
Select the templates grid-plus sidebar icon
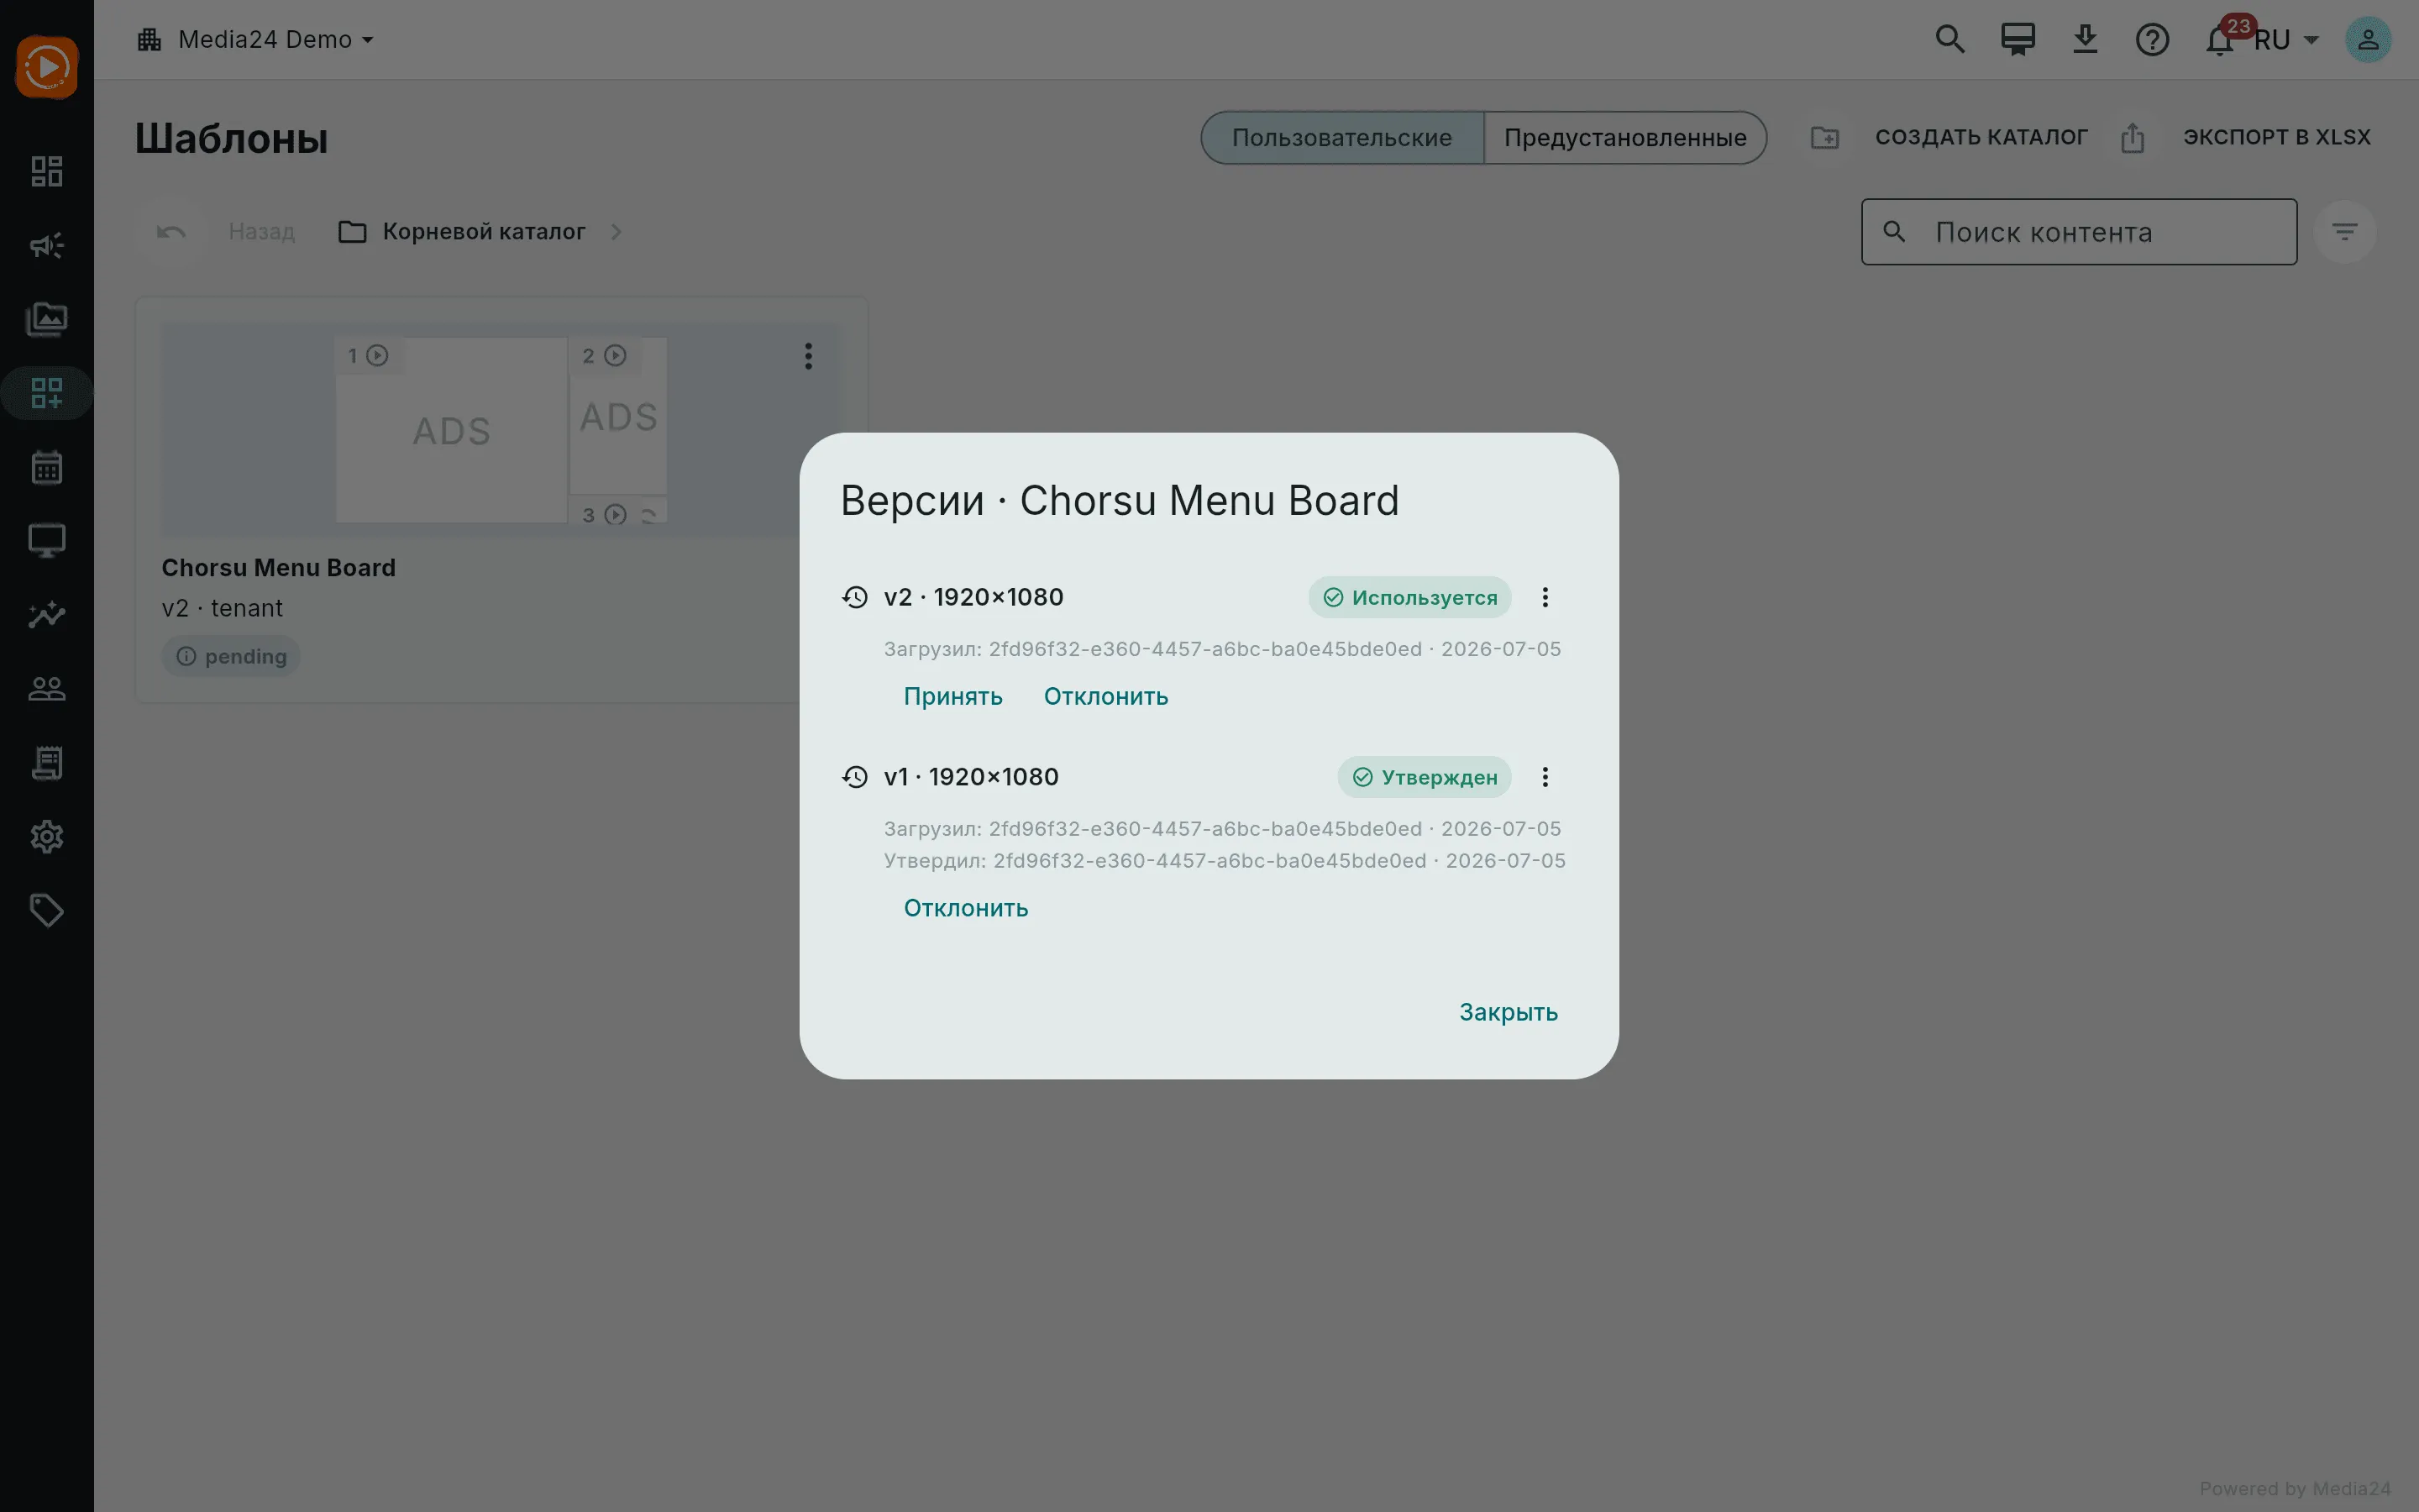tap(47, 393)
